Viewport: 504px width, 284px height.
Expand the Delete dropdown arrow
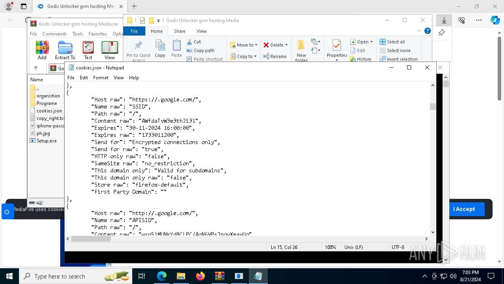point(286,45)
